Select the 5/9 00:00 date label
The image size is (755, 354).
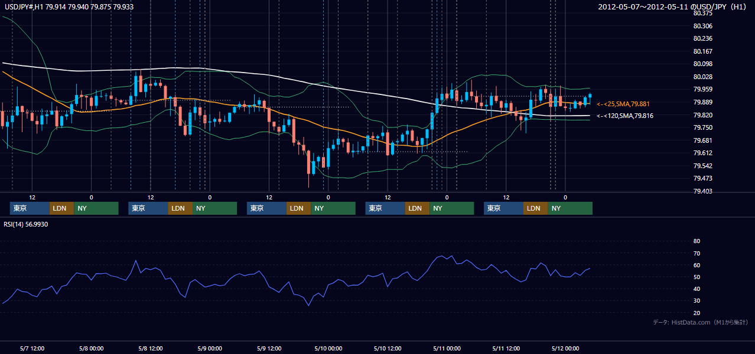coord(210,348)
